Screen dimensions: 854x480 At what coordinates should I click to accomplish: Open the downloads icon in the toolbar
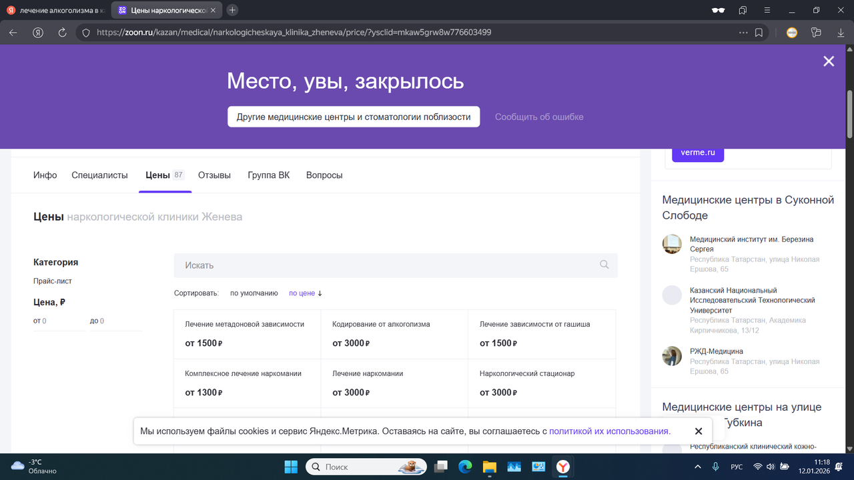click(841, 32)
